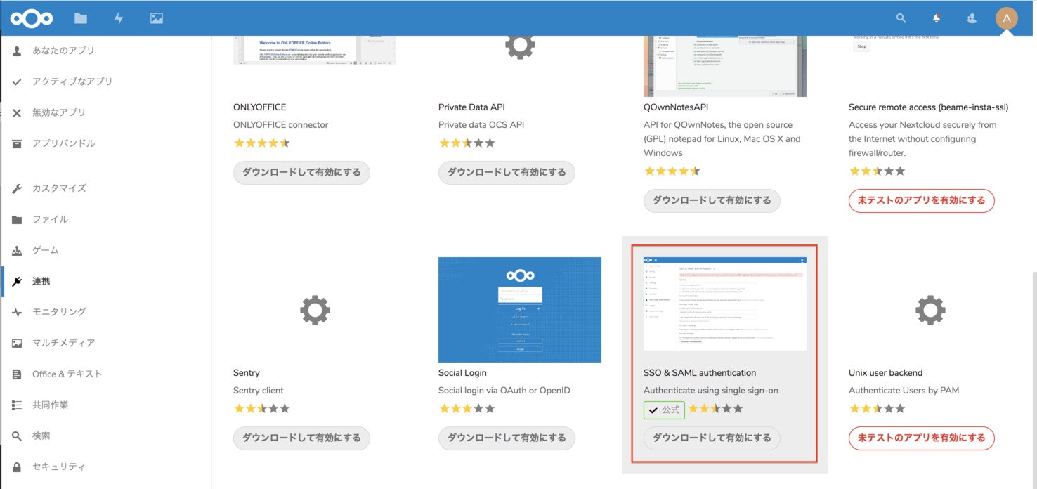Select the 共同作業 category label

coord(50,405)
